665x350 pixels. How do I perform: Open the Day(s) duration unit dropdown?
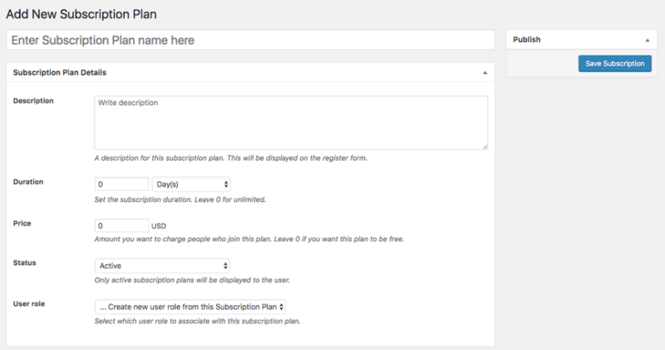point(192,184)
